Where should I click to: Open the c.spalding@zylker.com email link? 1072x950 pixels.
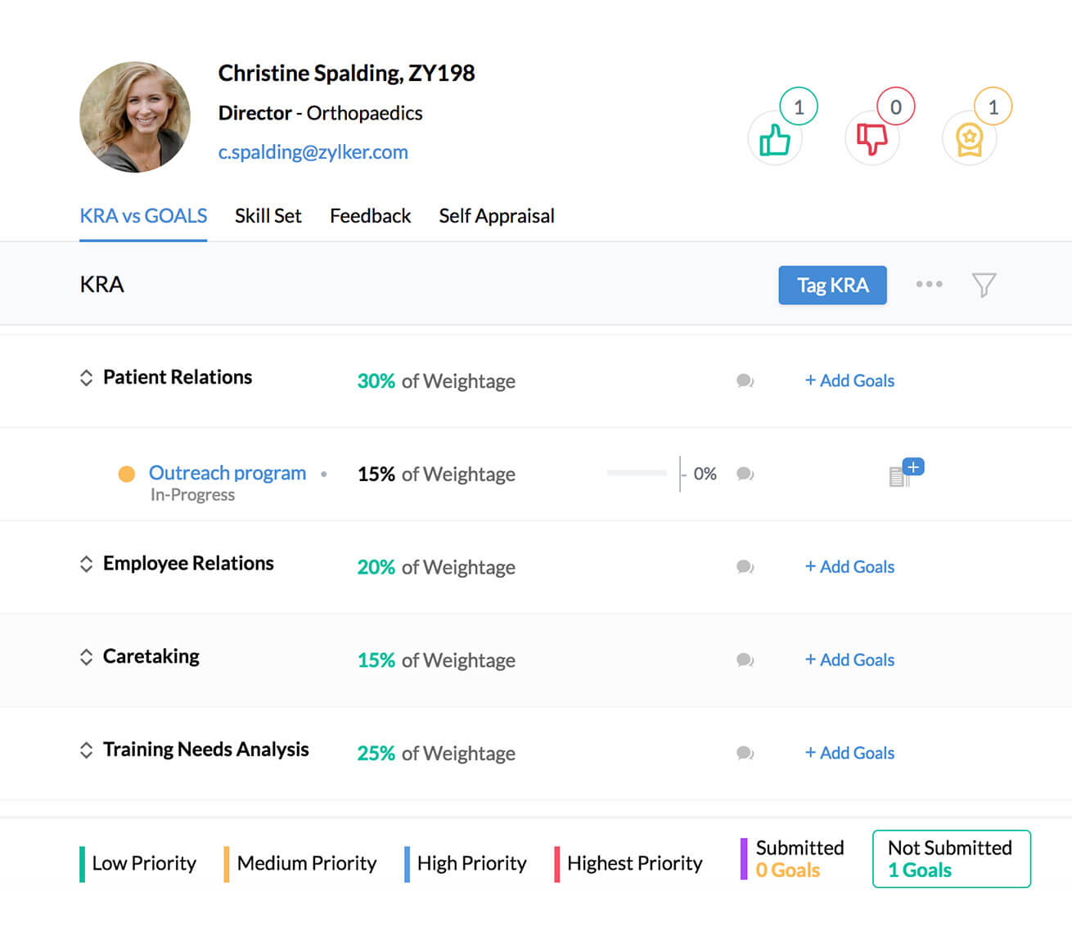coord(313,152)
